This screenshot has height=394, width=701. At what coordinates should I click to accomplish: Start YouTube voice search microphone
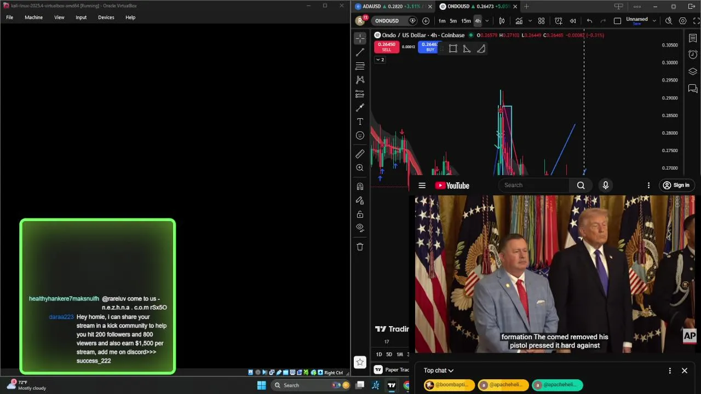(606, 186)
